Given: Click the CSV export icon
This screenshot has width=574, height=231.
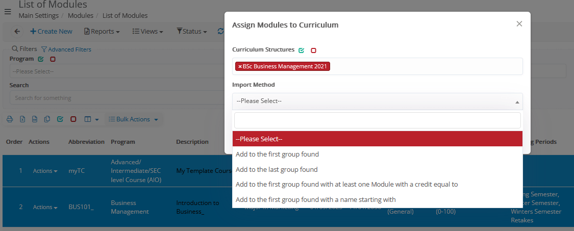Looking at the screenshot, I should tap(35, 119).
